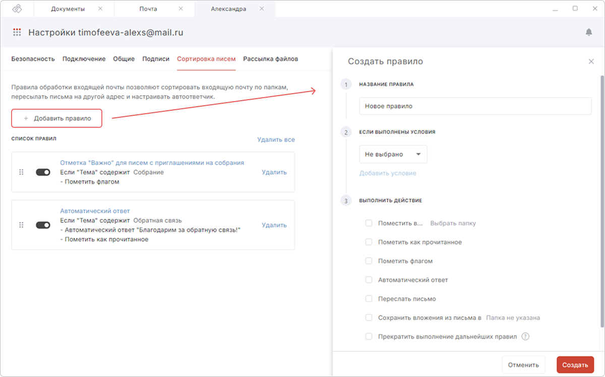Close the Почта tab

coord(180,9)
